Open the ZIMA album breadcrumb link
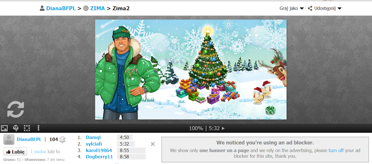This screenshot has width=372, height=164. (x=97, y=9)
